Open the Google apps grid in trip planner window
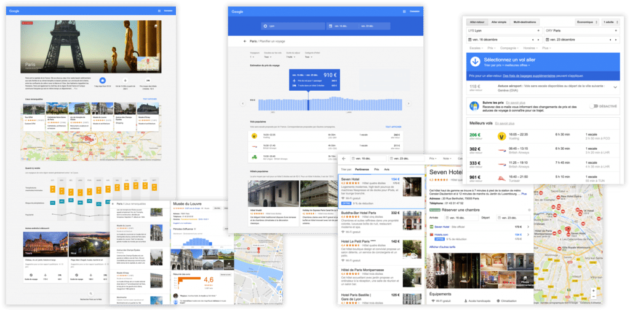Image resolution: width=630 pixels, height=311 pixels. (404, 12)
